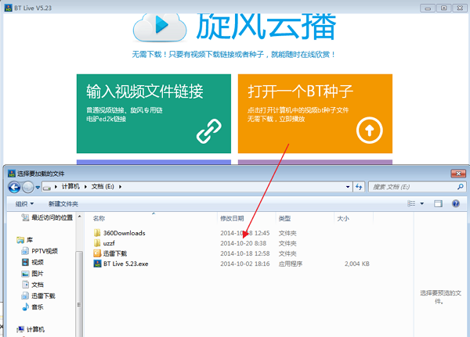Viewport: 470px width, 337px height.
Task: Open the 打开一个BT种子 tile
Action: click(x=315, y=113)
